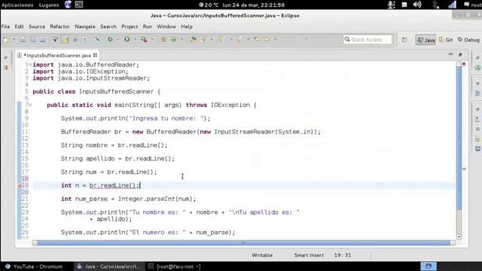
Task: Open dropdown arrow next to New icon
Action: pyautogui.click(x=14, y=39)
